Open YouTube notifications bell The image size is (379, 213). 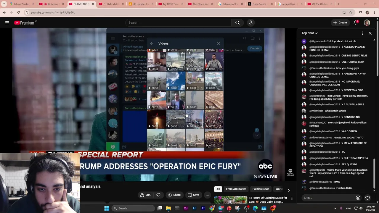[356, 22]
